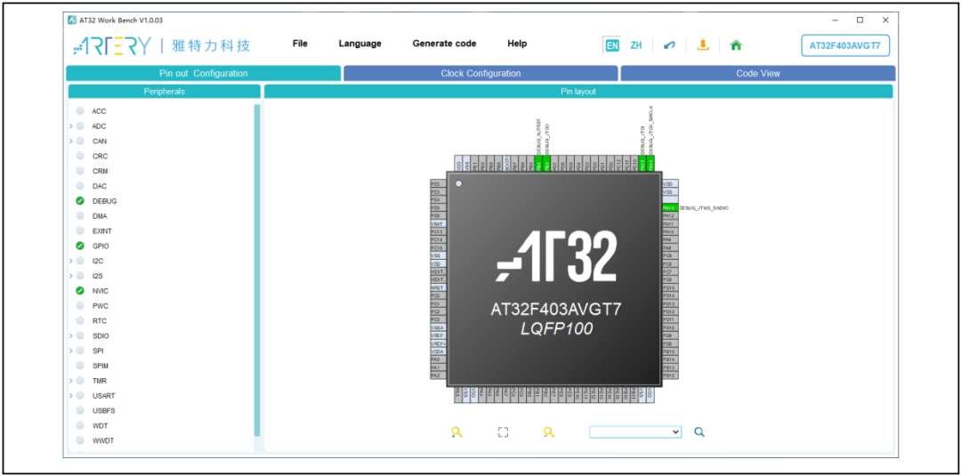Screen dimensions: 961x476
Task: Toggle the GPIO green check status
Action: 80,246
